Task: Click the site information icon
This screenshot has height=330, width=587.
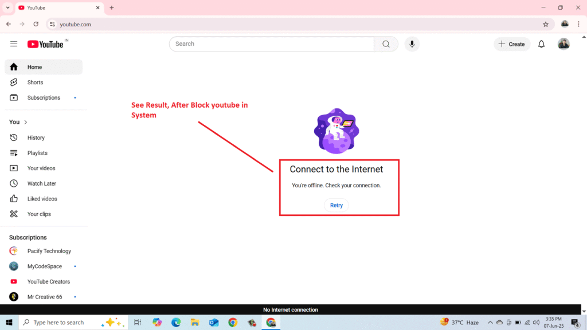Action: point(52,24)
